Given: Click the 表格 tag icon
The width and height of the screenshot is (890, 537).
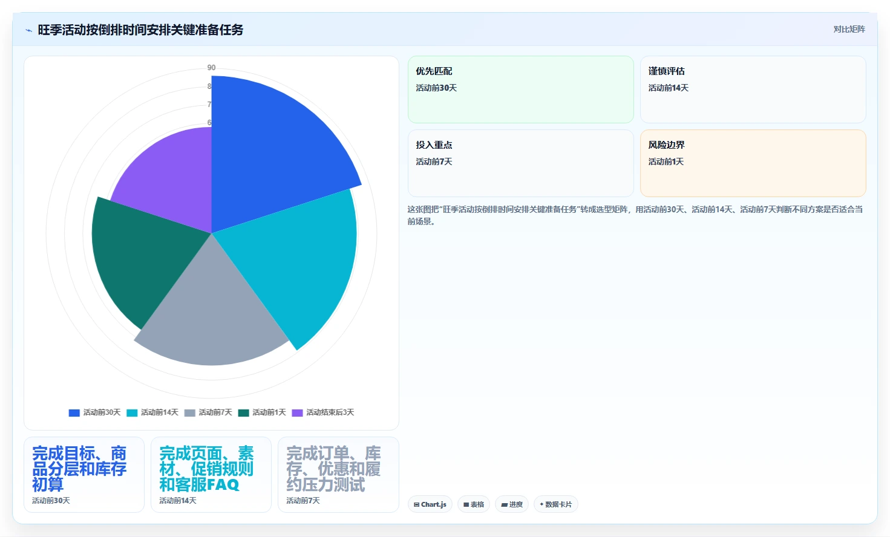Looking at the screenshot, I should pyautogui.click(x=466, y=504).
